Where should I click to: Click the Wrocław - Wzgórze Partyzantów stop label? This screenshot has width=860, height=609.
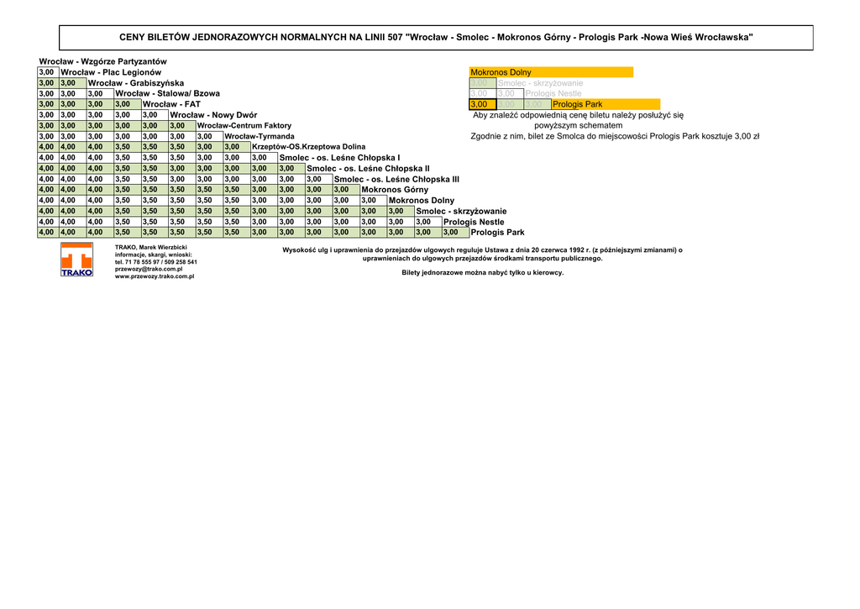102,61
